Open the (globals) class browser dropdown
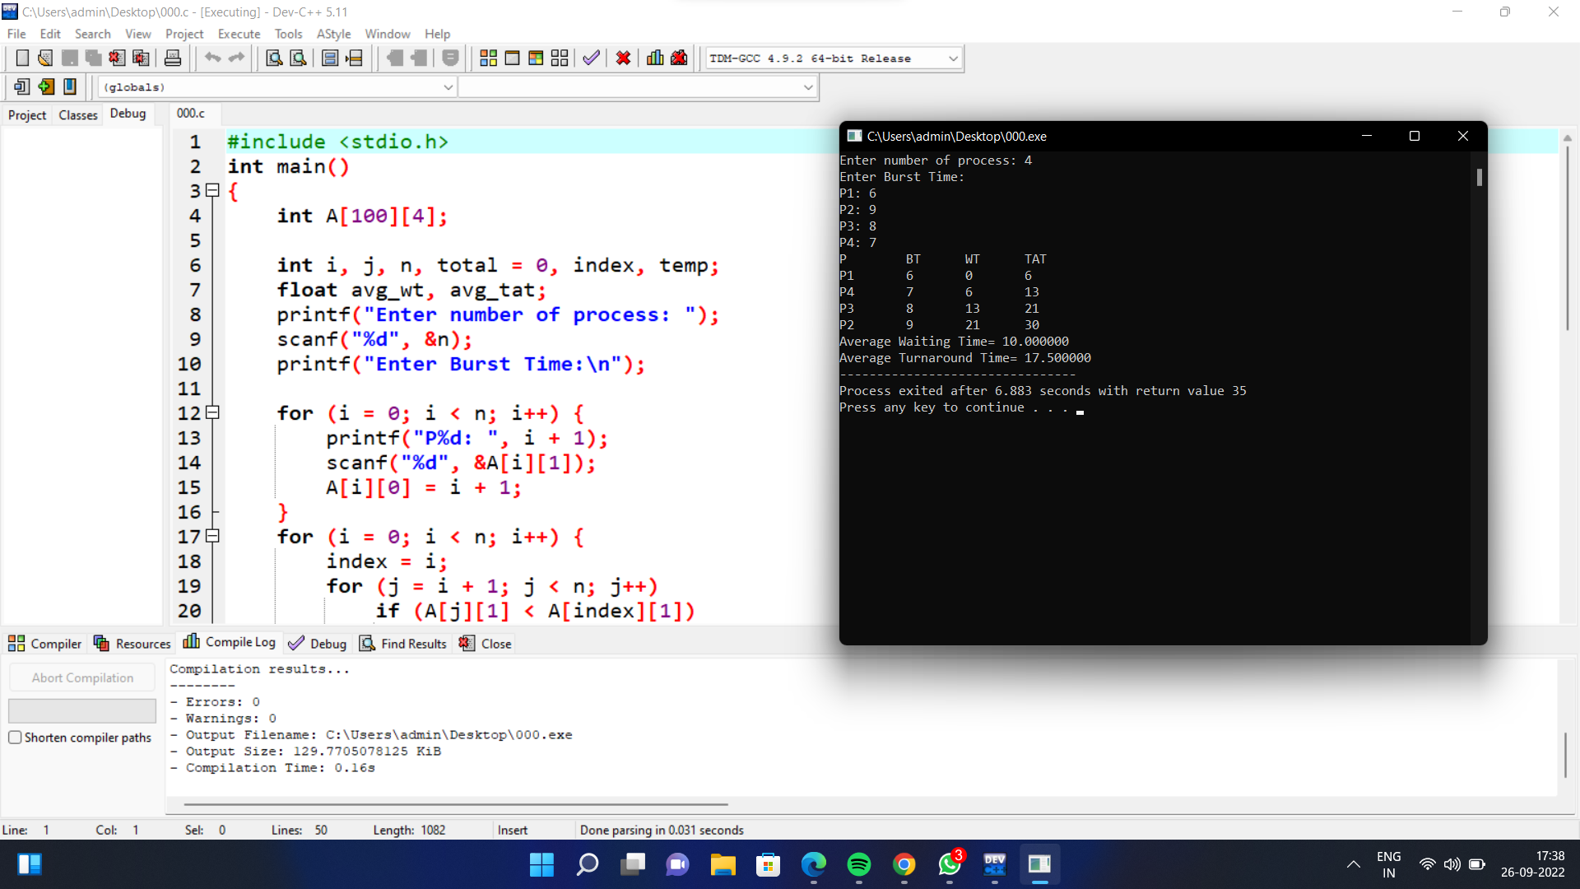 (x=276, y=86)
